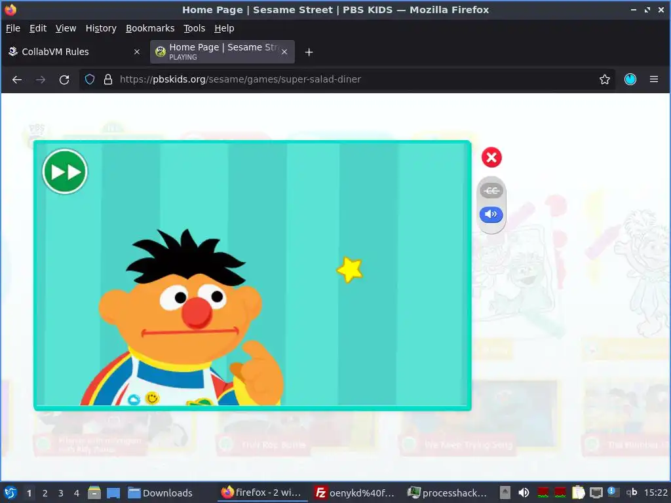Bookmark this page with the star
This screenshot has width=671, height=503.
(x=605, y=79)
